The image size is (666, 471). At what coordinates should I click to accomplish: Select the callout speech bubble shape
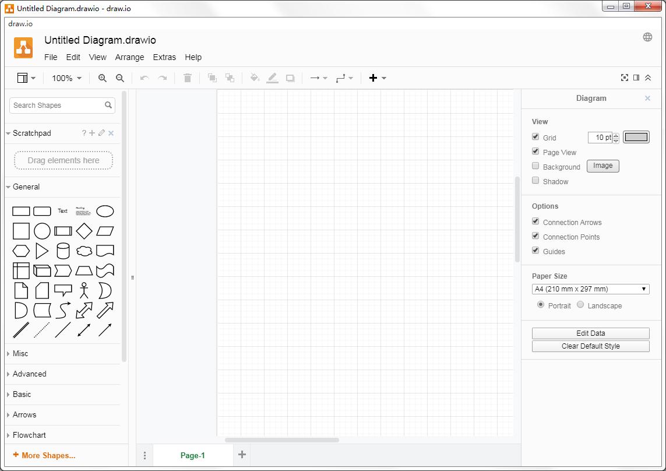coord(63,290)
